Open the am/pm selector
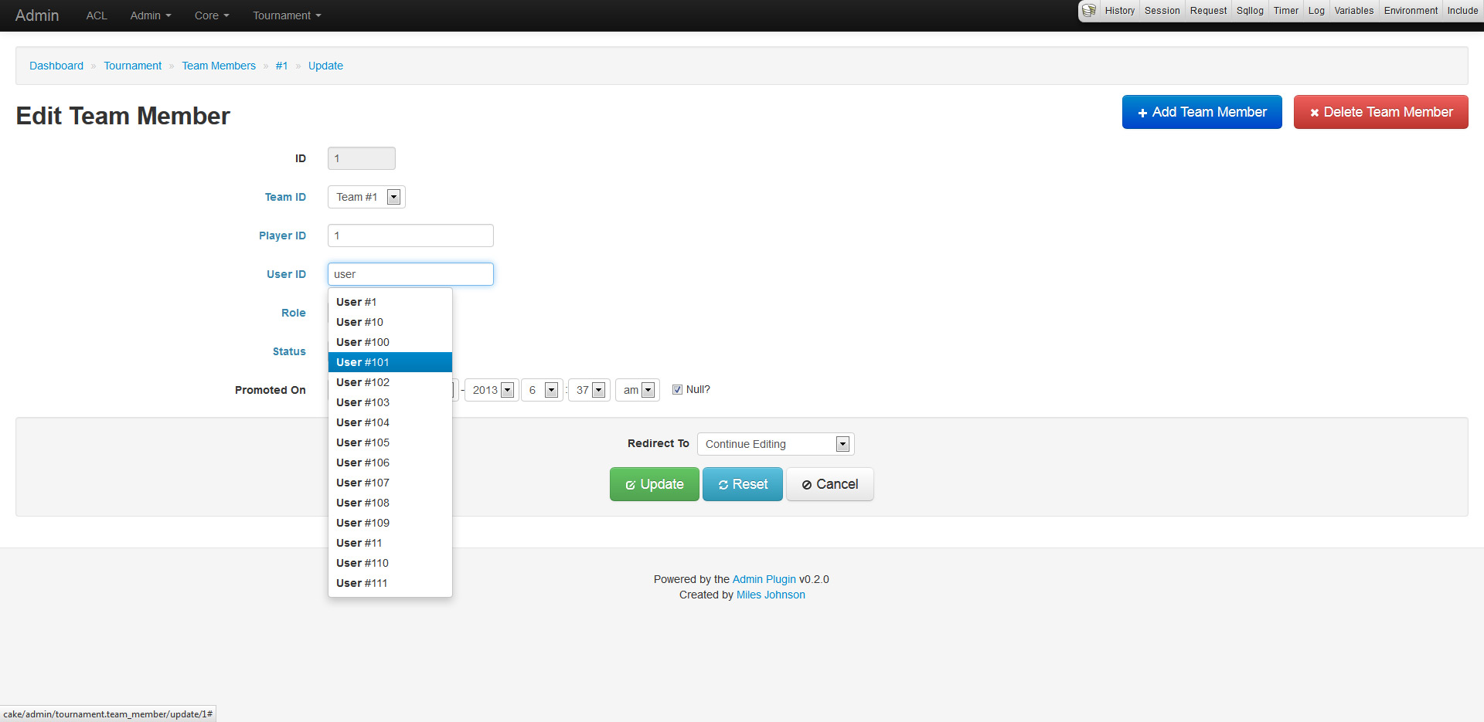This screenshot has width=1484, height=722. 638,390
